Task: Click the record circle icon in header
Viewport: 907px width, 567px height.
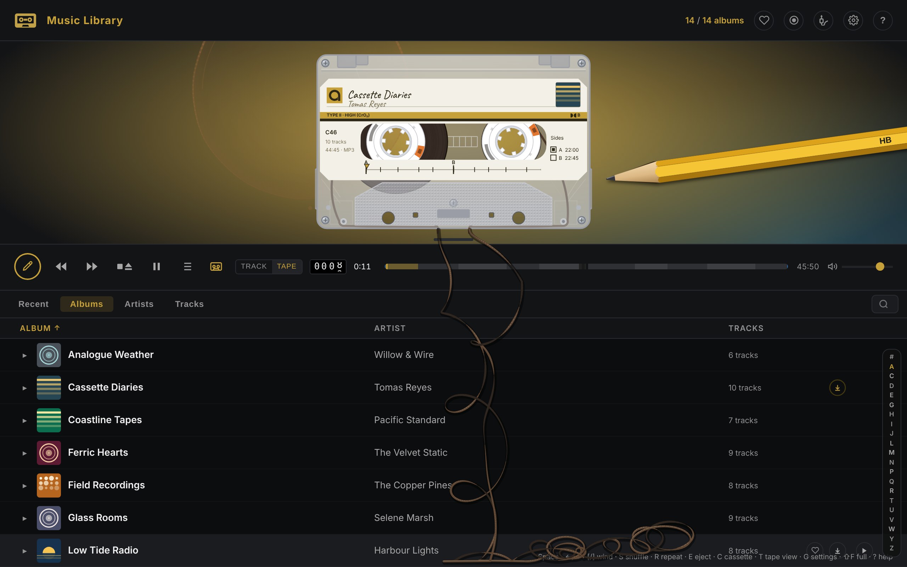Action: point(793,20)
